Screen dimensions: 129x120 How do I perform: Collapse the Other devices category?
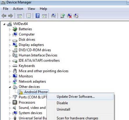pos(10,87)
